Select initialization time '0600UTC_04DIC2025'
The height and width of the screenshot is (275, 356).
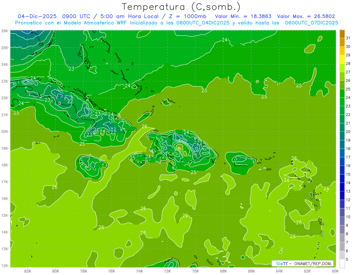[202, 23]
